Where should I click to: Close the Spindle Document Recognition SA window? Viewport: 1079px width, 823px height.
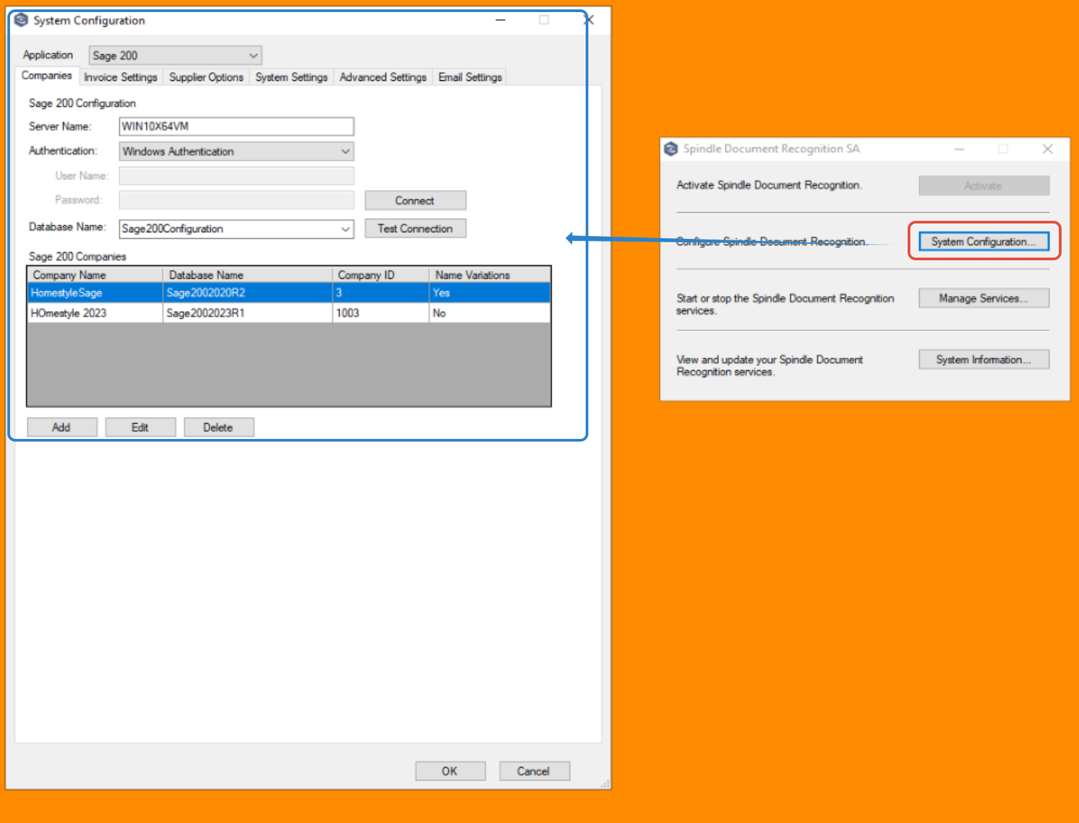(x=1048, y=149)
